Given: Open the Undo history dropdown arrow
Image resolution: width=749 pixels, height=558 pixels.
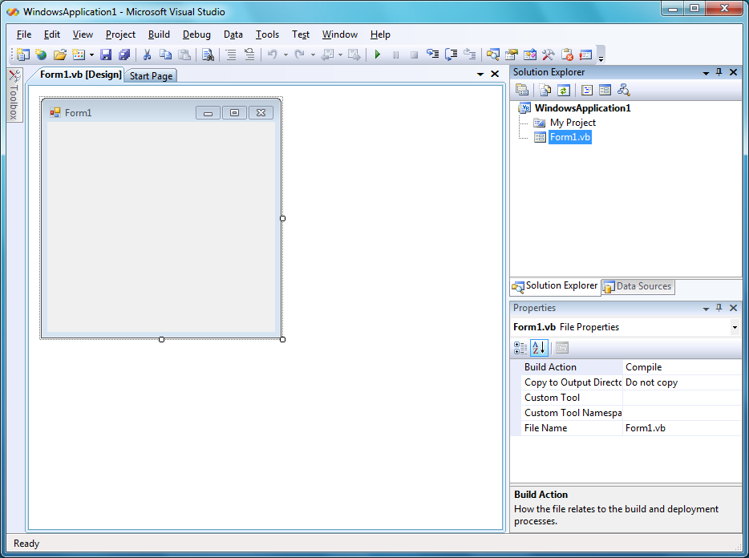Looking at the screenshot, I should point(285,55).
